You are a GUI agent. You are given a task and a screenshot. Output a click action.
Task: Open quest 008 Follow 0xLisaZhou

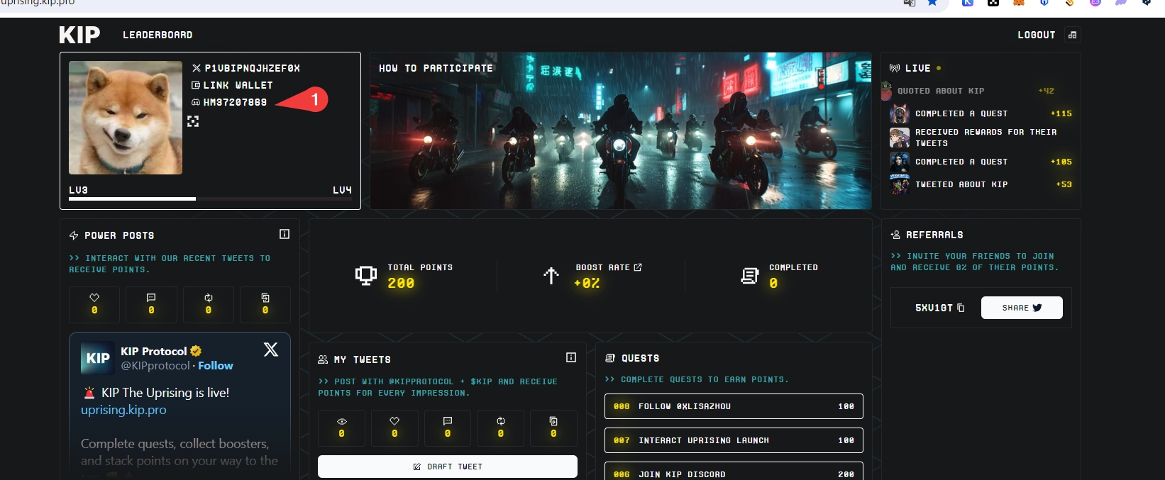[x=734, y=406]
